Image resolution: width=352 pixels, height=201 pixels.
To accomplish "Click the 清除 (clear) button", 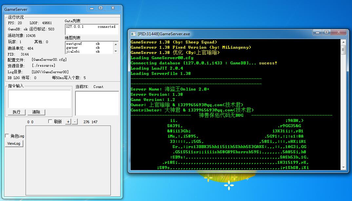I will pos(36,112).
